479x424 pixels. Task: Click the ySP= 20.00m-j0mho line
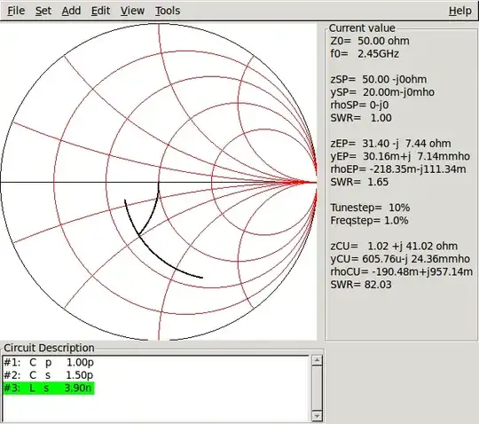382,92
